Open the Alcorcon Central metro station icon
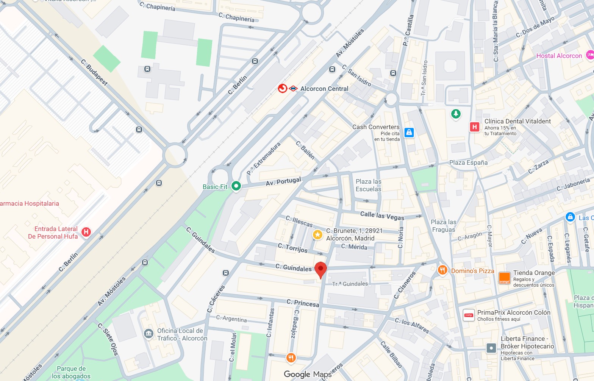Image resolution: width=594 pixels, height=381 pixels. point(293,89)
